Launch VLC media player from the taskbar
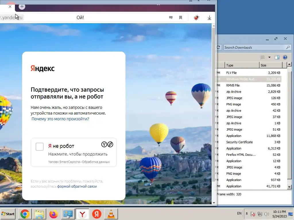Viewport: 294px width, 220px height. pyautogui.click(x=111, y=214)
